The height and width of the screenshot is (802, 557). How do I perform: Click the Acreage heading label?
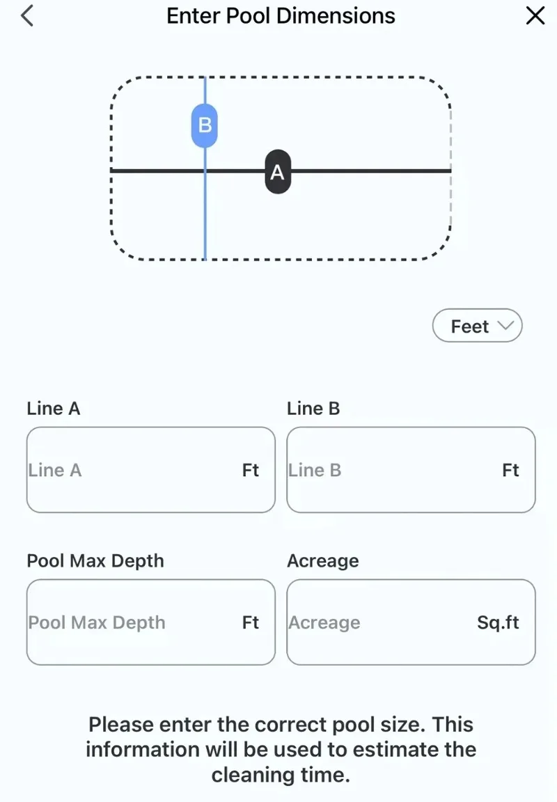pos(323,561)
